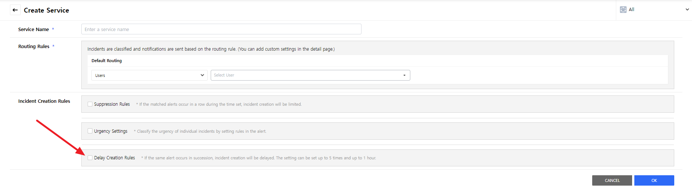Check the Urgency Settings checkbox
This screenshot has width=692, height=193.
pyautogui.click(x=90, y=131)
